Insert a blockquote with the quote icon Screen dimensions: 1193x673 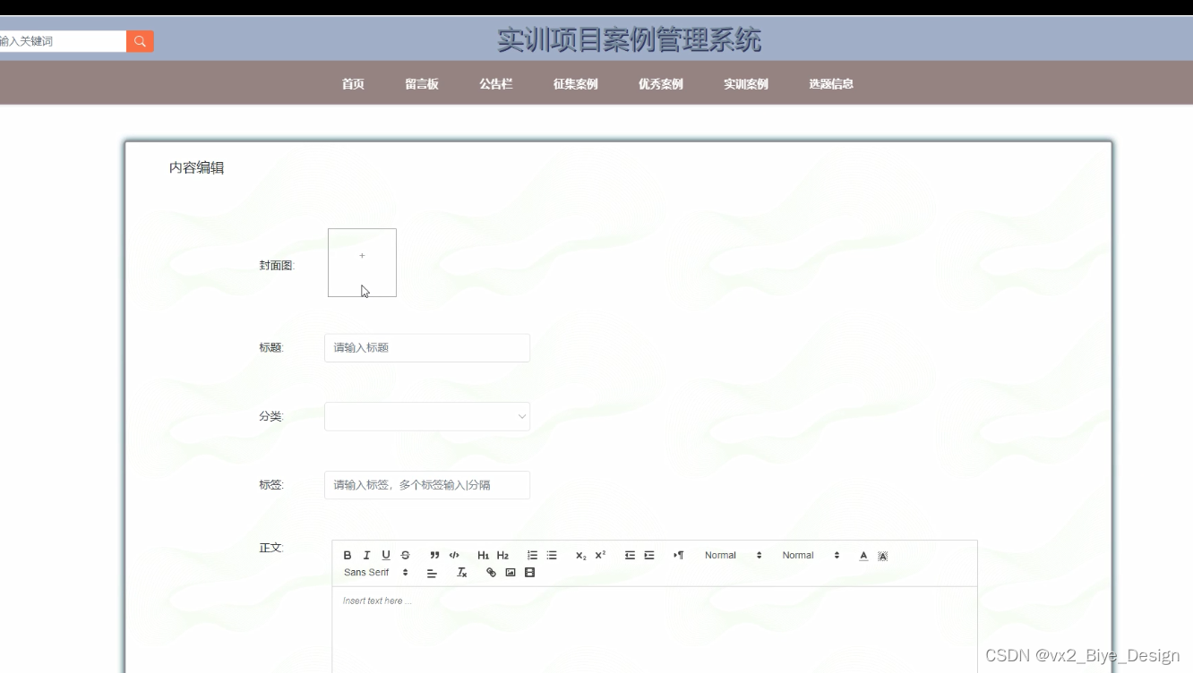pos(434,556)
